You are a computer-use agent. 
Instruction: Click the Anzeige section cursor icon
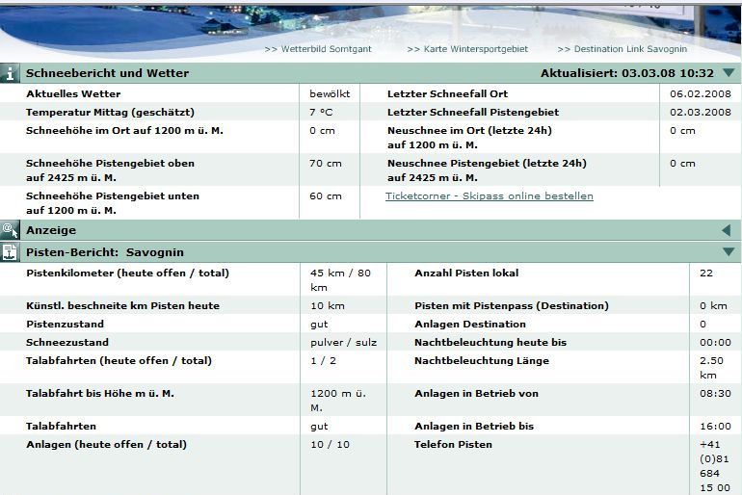pyautogui.click(x=10, y=230)
